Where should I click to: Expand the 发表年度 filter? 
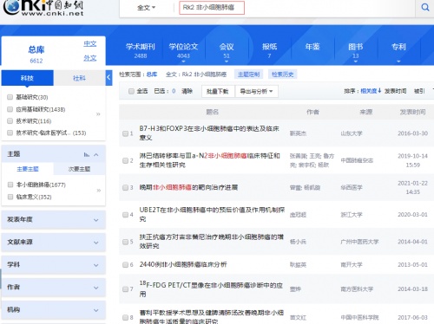(54, 220)
